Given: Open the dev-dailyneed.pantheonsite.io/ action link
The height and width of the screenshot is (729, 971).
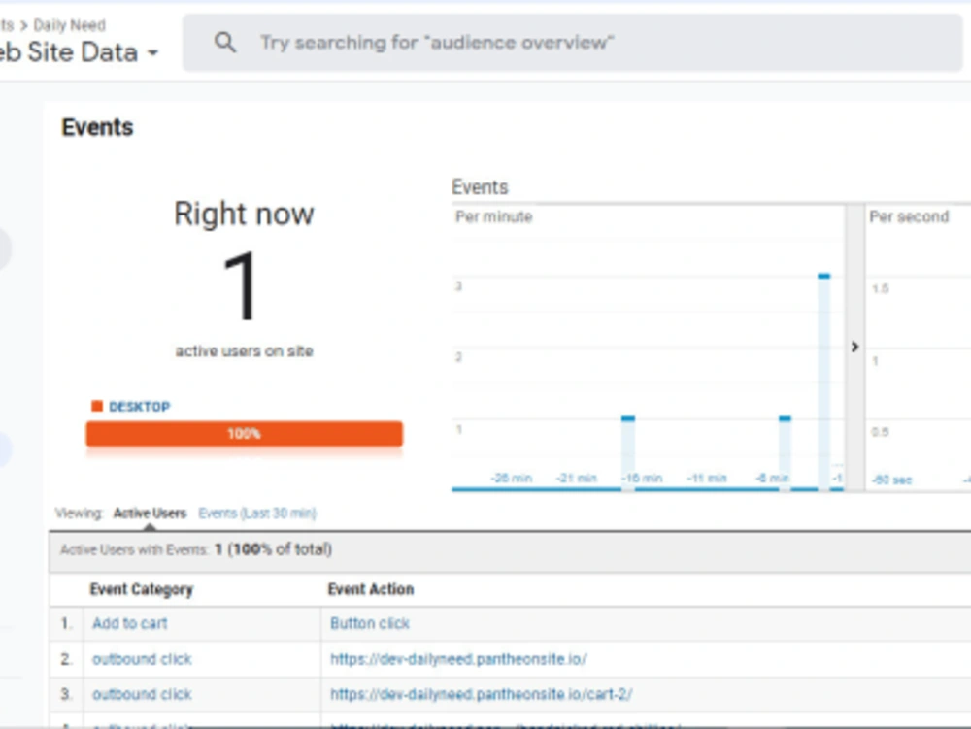Looking at the screenshot, I should tap(458, 659).
